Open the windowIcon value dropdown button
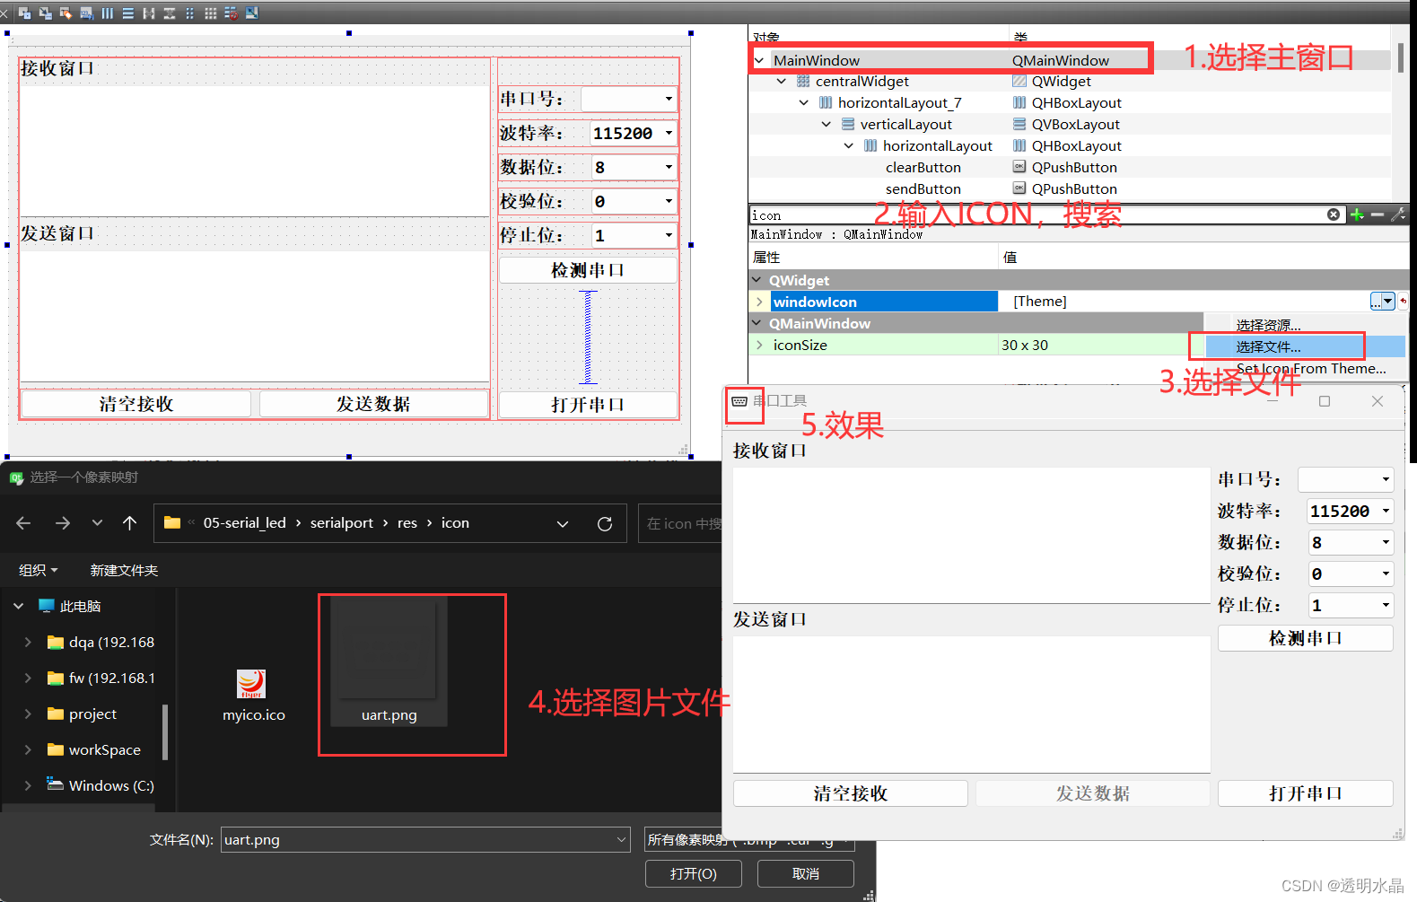 coord(1389,302)
